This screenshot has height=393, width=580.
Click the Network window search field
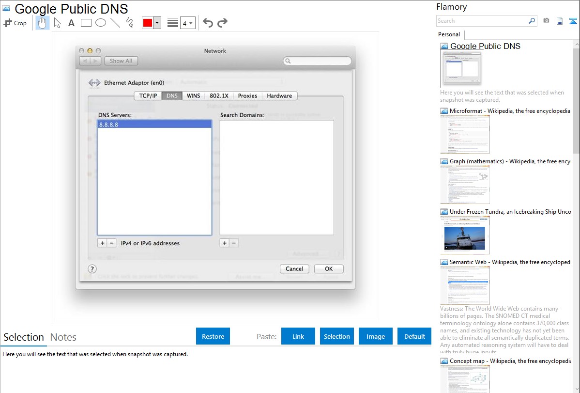pyautogui.click(x=318, y=61)
